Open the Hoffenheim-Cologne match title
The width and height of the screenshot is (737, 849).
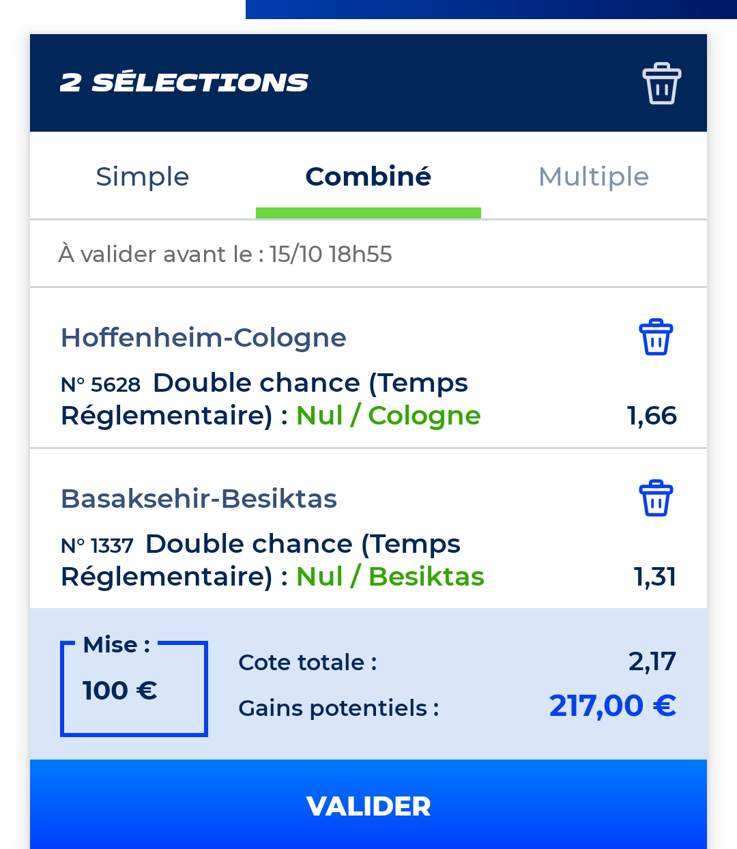[203, 338]
